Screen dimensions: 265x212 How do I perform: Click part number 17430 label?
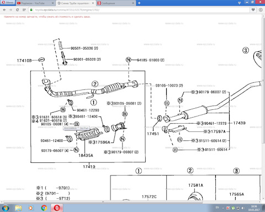[x=239, y=123]
